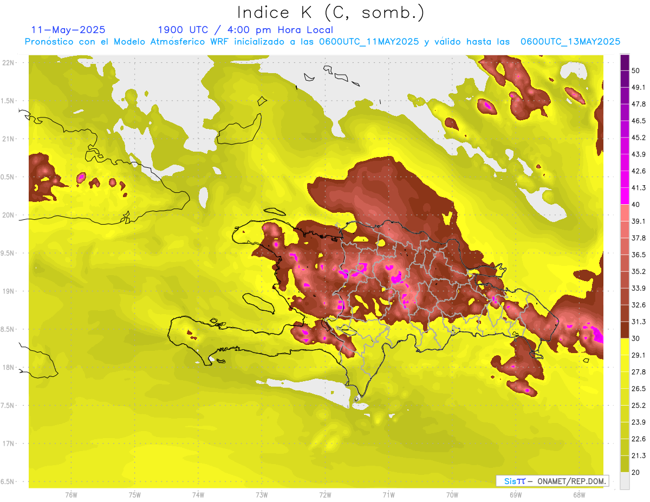Click the "74W" longitude label

point(198,495)
